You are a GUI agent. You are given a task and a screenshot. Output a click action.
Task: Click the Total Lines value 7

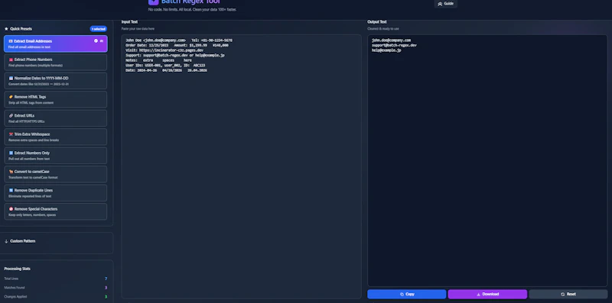coord(106,279)
